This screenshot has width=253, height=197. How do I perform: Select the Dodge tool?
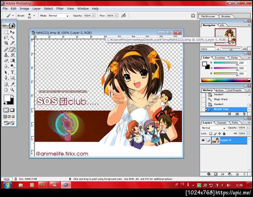pyautogui.click(x=12, y=66)
